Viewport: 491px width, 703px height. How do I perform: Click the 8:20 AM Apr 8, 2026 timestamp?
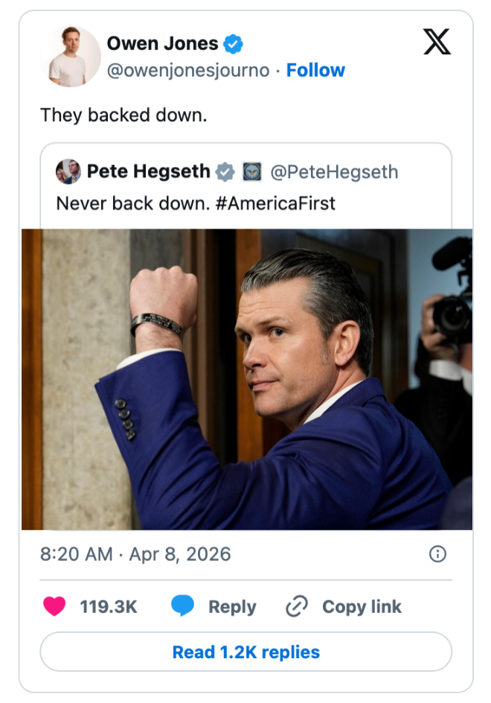(135, 554)
